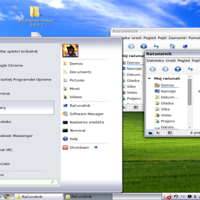Screen dimensions: 200x200
Task: Click Home icon in back Računalnik window
Action: [172, 46]
